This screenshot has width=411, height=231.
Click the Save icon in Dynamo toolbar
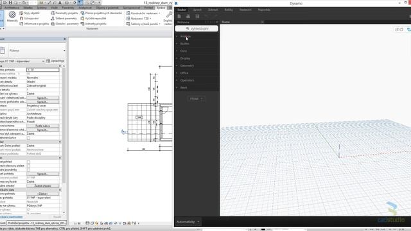(x=197, y=16)
